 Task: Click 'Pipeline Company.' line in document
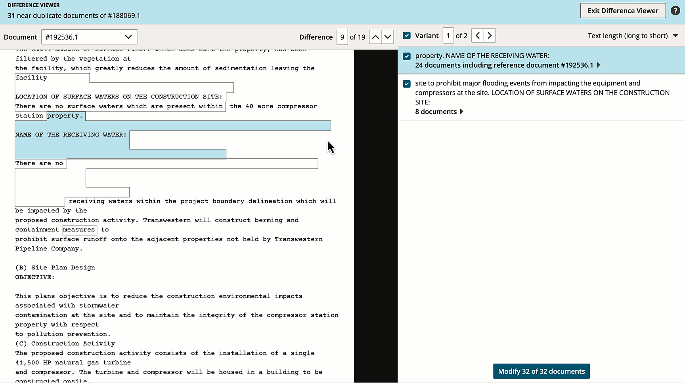(x=49, y=248)
